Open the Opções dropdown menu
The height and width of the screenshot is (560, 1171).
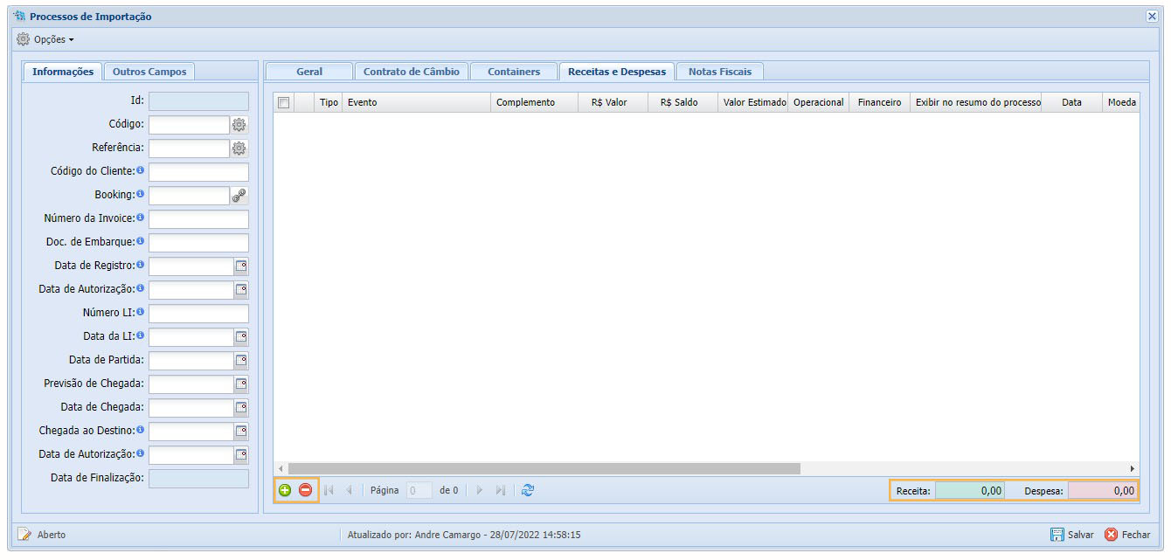[x=45, y=39]
